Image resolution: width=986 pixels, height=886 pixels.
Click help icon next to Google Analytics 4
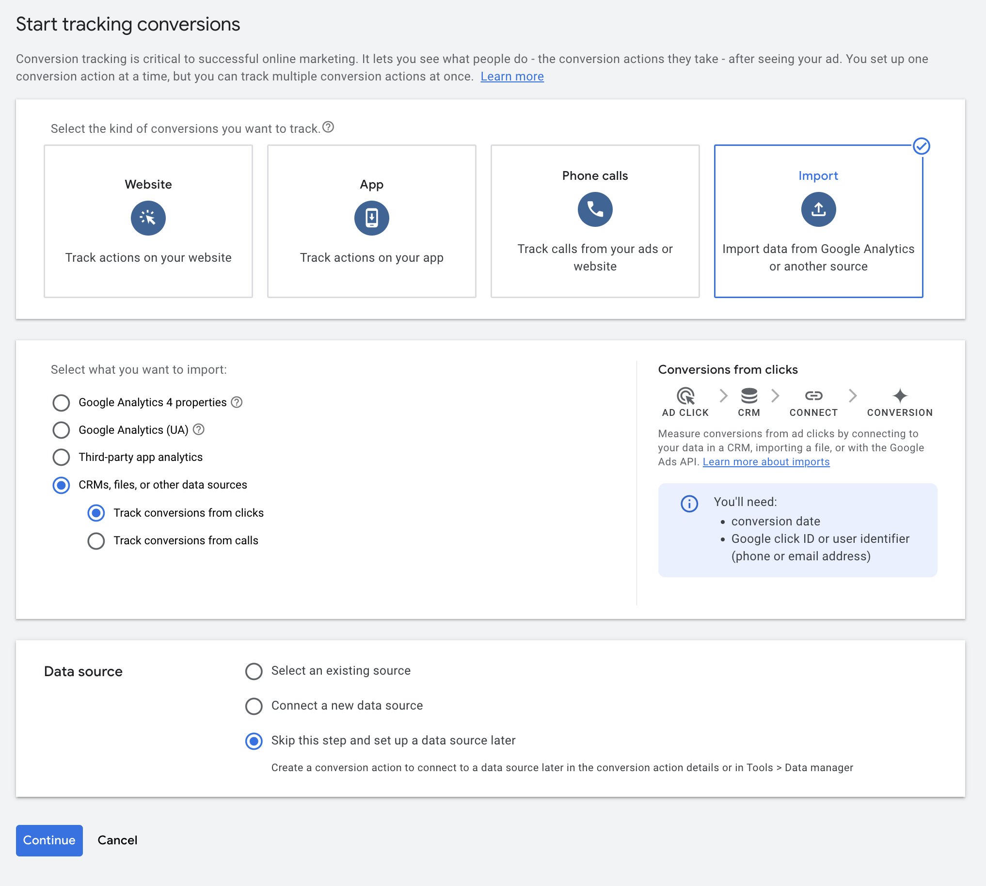click(x=237, y=402)
